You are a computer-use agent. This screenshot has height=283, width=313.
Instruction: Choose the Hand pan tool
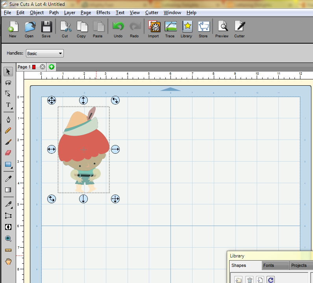pyautogui.click(x=8, y=261)
